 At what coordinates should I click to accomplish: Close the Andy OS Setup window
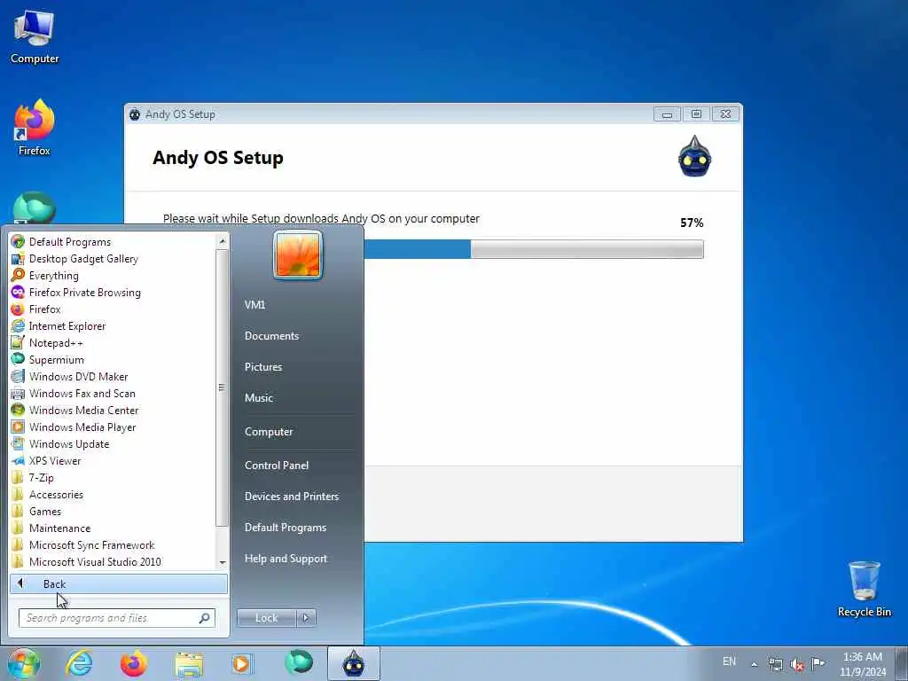click(725, 114)
